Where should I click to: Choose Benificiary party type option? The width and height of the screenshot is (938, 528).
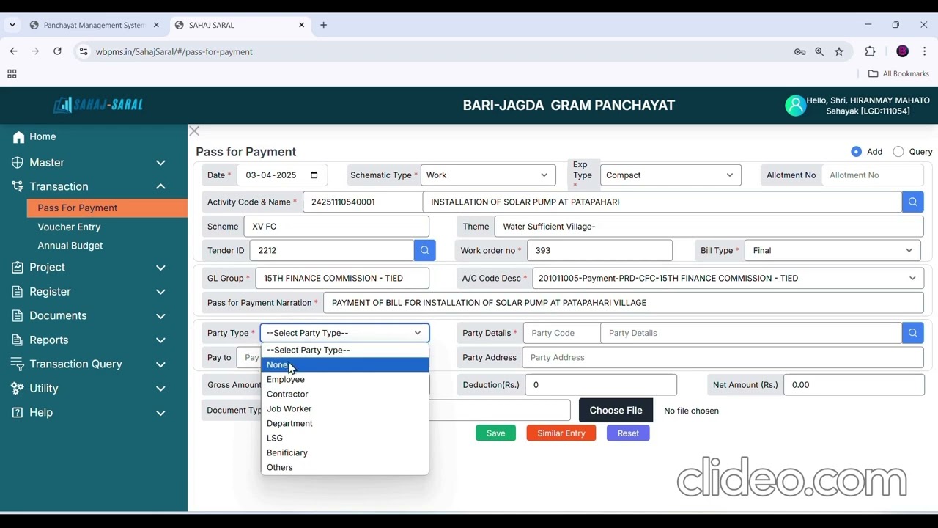pos(344,453)
